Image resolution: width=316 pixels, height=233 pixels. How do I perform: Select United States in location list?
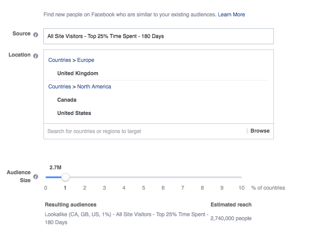click(74, 113)
